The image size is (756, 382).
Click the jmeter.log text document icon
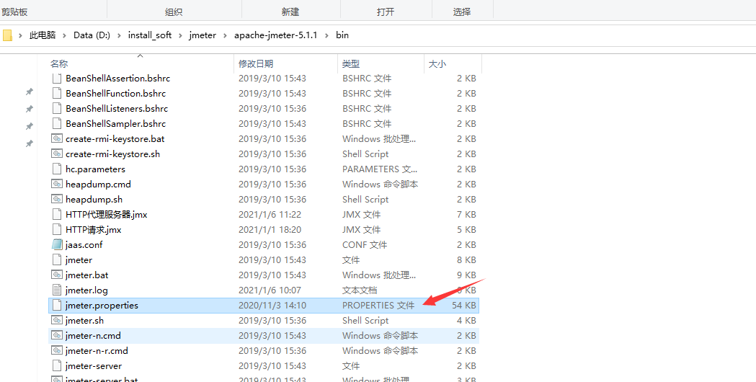[57, 290]
